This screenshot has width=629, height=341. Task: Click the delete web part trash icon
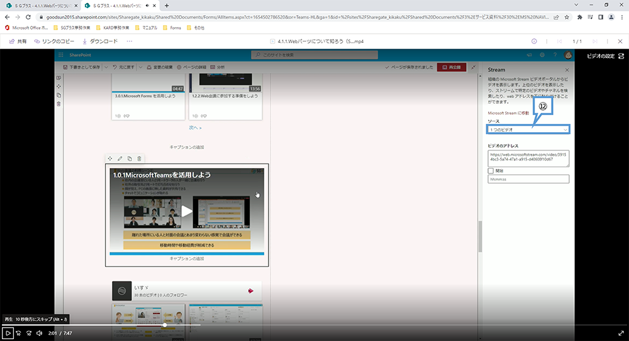pyautogui.click(x=139, y=159)
